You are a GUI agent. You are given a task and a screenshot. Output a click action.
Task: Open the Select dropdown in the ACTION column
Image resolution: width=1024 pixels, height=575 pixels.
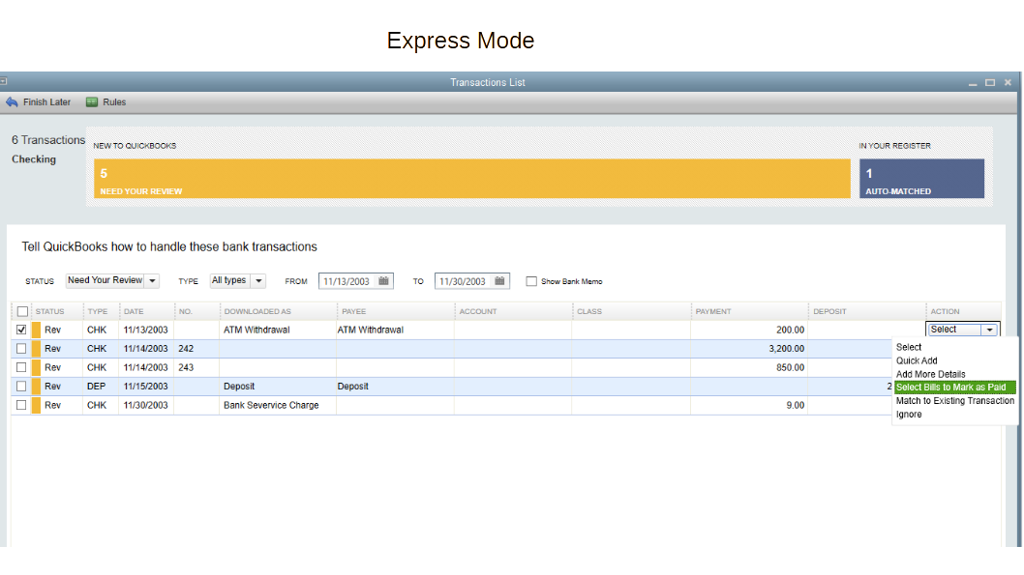click(x=990, y=329)
